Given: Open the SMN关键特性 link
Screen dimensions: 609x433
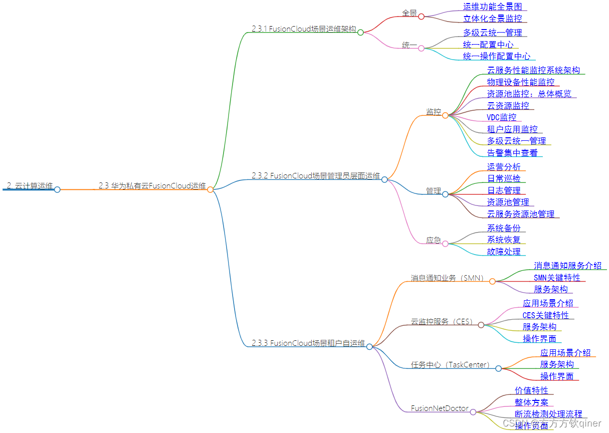Looking at the screenshot, I should [x=557, y=278].
